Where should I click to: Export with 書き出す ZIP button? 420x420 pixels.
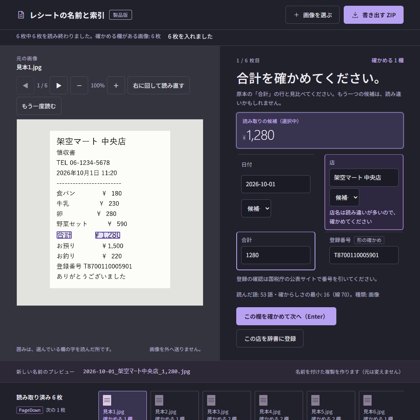pos(373,15)
